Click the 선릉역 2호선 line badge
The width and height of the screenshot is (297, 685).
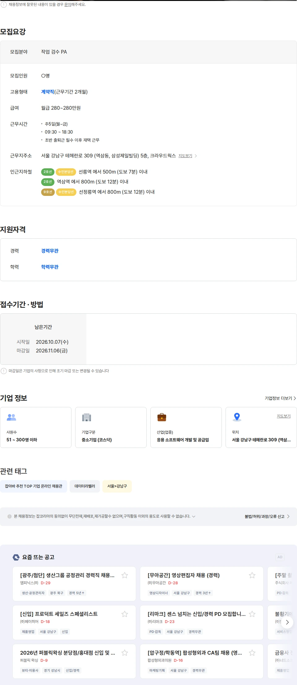pos(48,172)
